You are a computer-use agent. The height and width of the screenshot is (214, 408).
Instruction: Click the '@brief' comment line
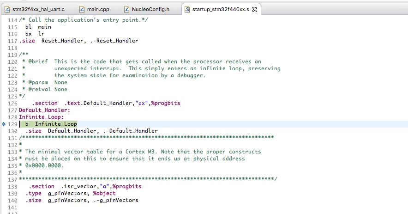[x=142, y=61]
